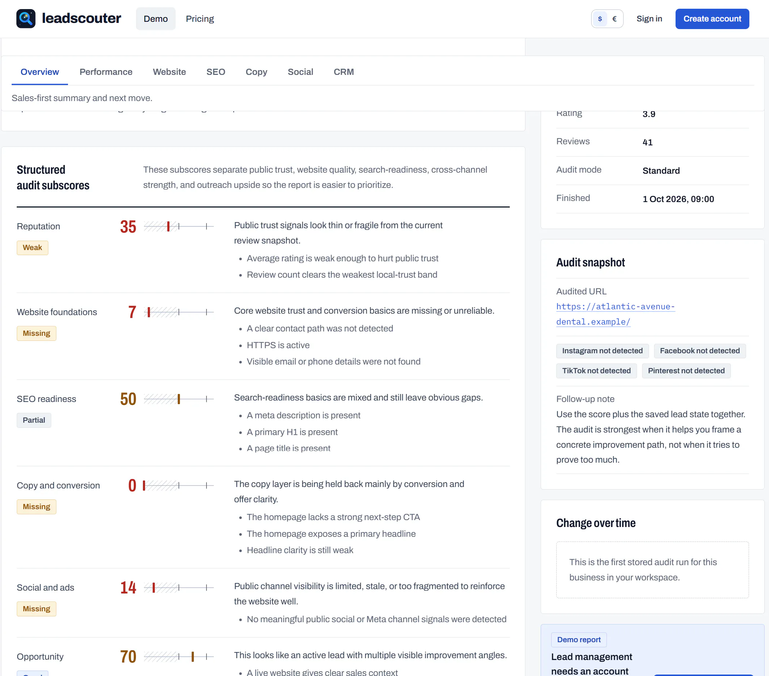The width and height of the screenshot is (769, 676).
Task: Click 'Sales-first summary and next move.' text
Action: (x=82, y=98)
